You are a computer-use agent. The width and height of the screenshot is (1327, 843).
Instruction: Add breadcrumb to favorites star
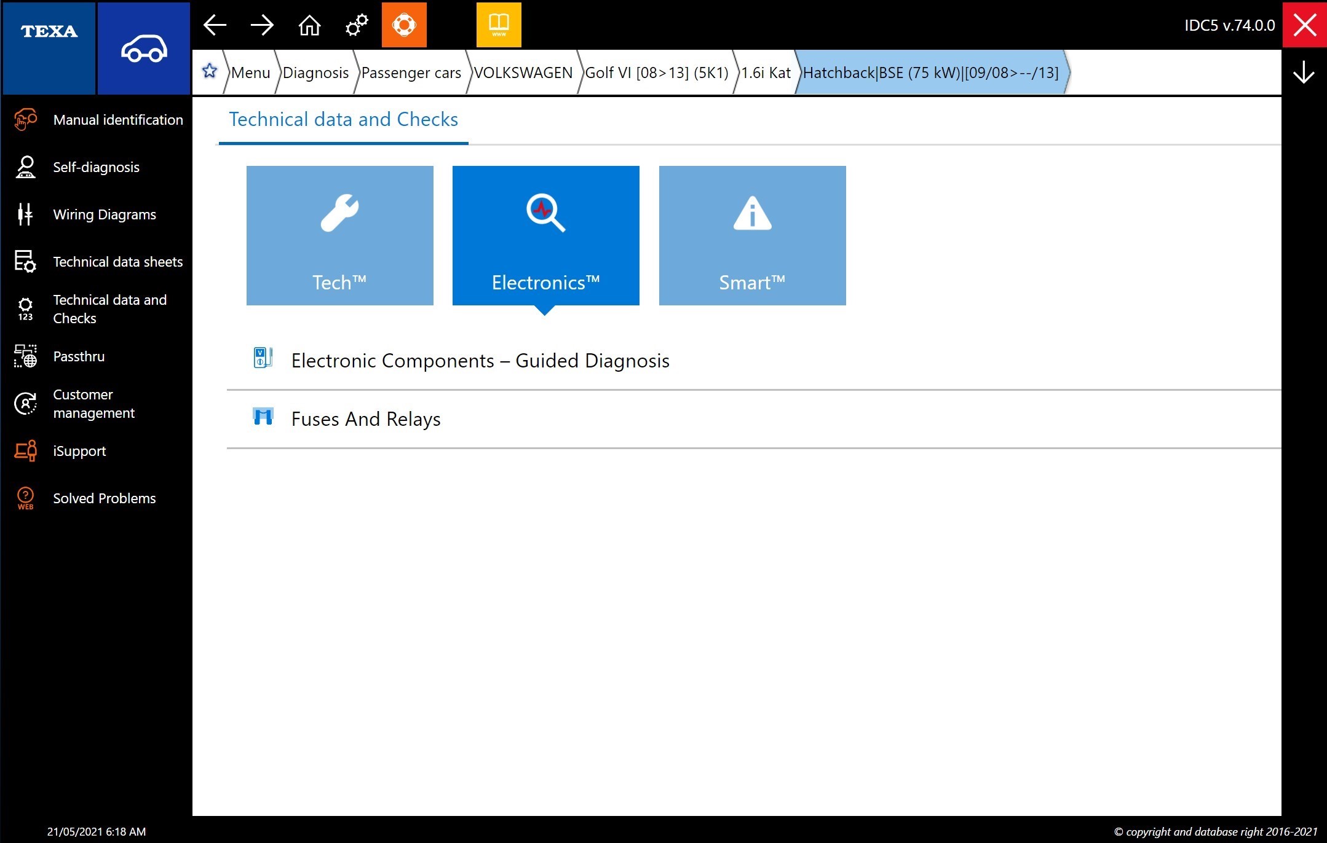(210, 71)
